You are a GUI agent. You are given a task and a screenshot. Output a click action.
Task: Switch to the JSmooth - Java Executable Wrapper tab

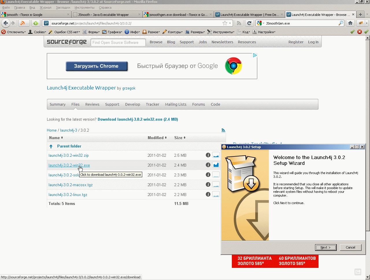pyautogui.click(x=106, y=14)
